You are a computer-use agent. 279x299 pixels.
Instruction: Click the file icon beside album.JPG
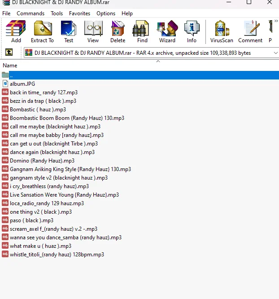tap(5, 84)
